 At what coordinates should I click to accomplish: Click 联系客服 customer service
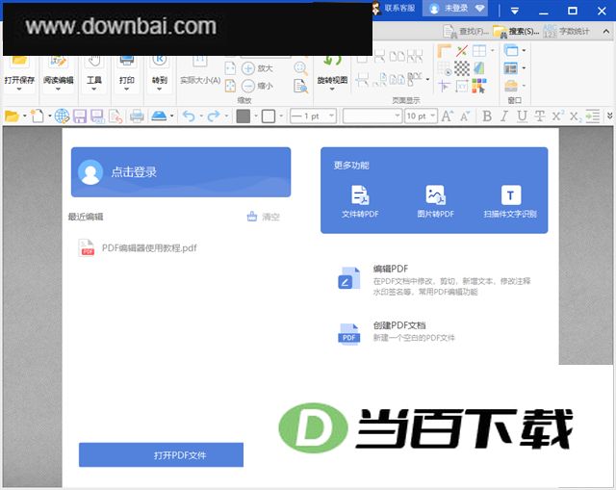click(394, 8)
